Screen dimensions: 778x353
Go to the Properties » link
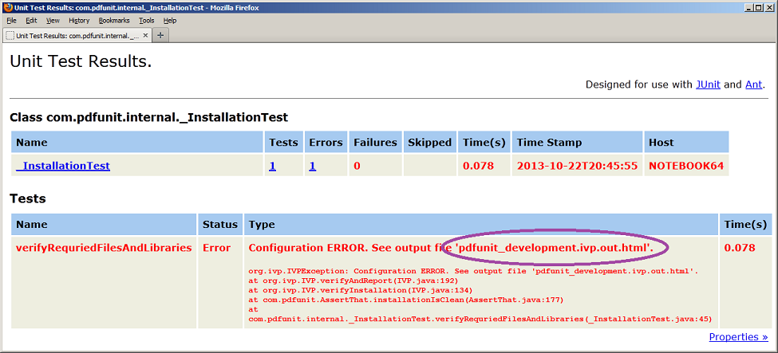[x=738, y=337]
